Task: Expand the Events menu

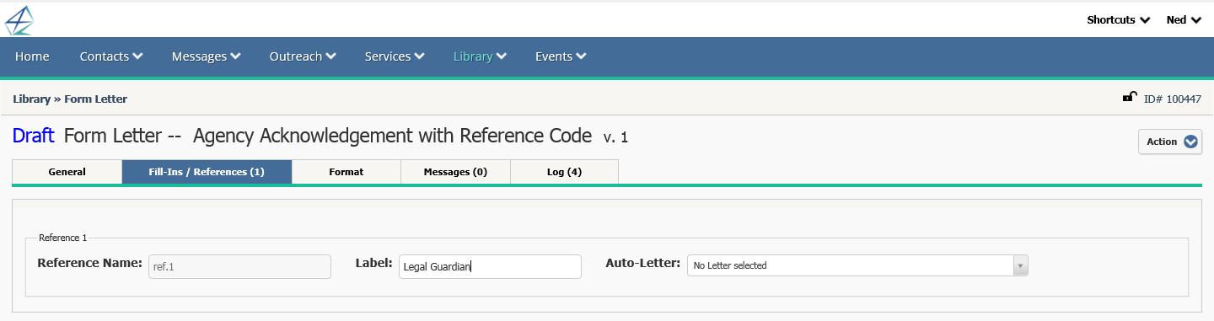Action: point(561,56)
